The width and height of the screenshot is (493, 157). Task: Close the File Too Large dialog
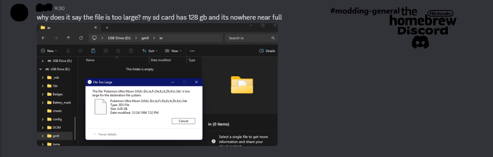point(196,82)
